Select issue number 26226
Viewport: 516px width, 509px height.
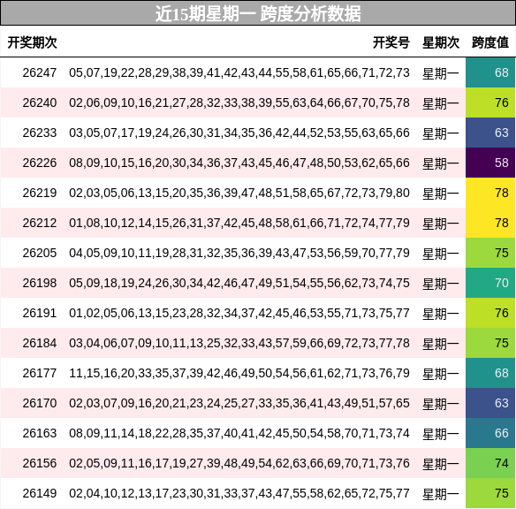(x=40, y=163)
